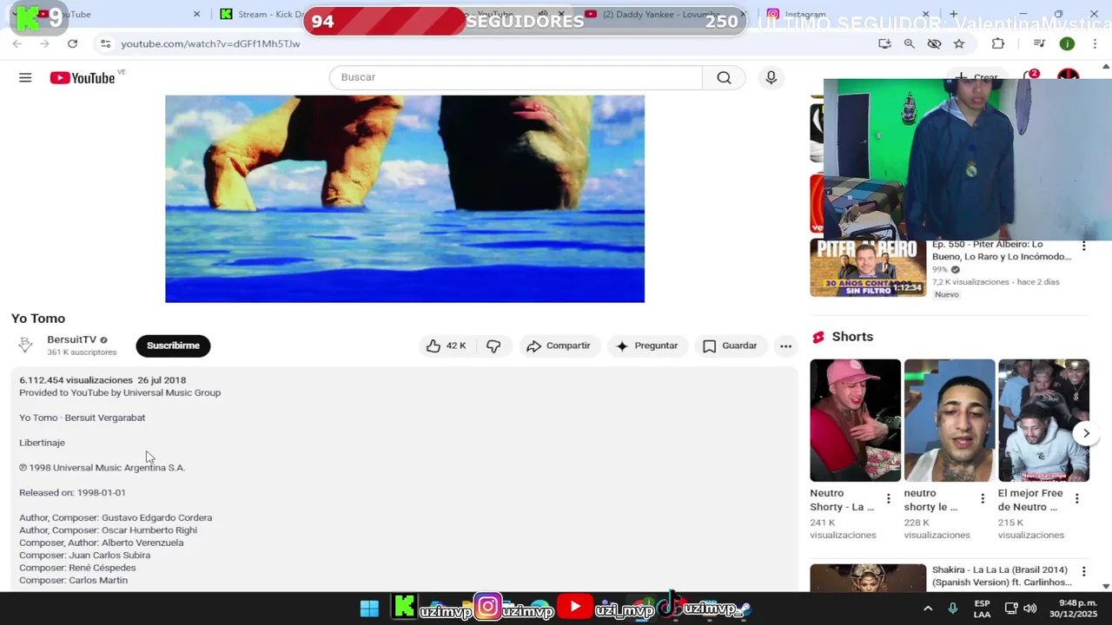Open Piter Albeiro Ep. 550 thumbnail
1112x625 pixels.
pyautogui.click(x=868, y=268)
